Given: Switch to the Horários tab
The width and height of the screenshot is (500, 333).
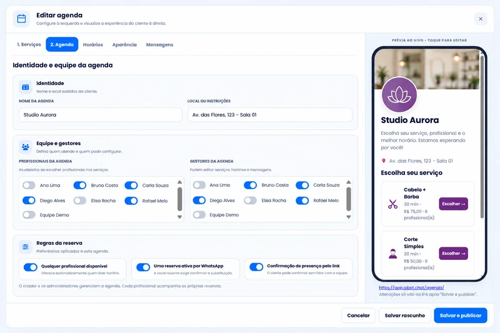Looking at the screenshot, I should coord(92,44).
